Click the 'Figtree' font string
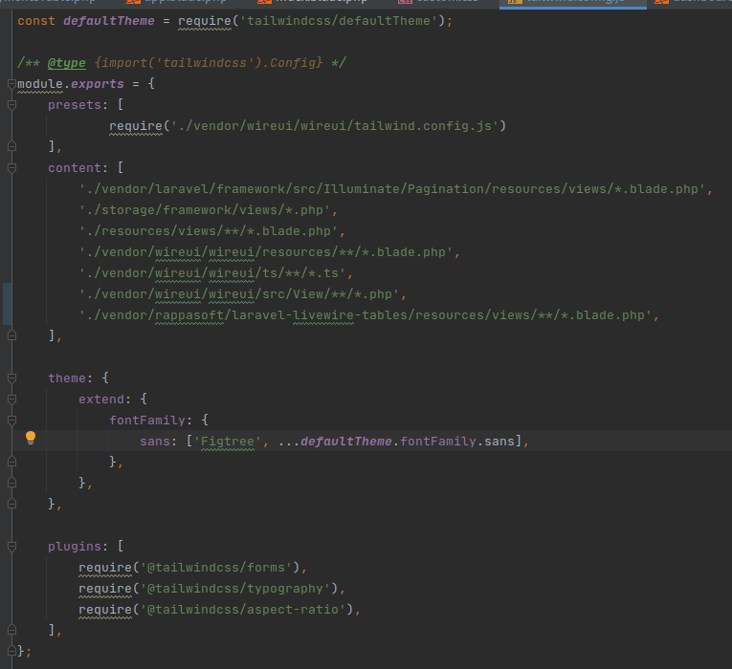Viewport: 732px width, 669px height. click(x=228, y=441)
